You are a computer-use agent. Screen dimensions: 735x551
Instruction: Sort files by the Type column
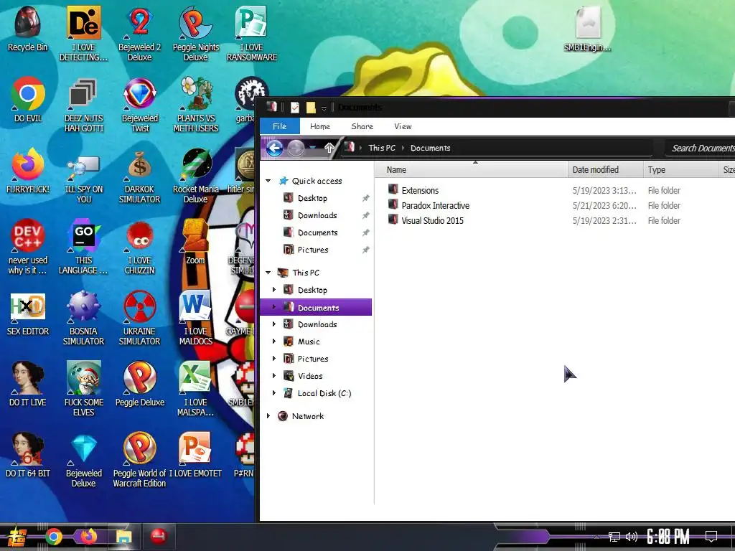[x=680, y=169]
